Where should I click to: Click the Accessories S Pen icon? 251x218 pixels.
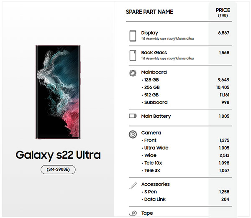tap(133, 185)
